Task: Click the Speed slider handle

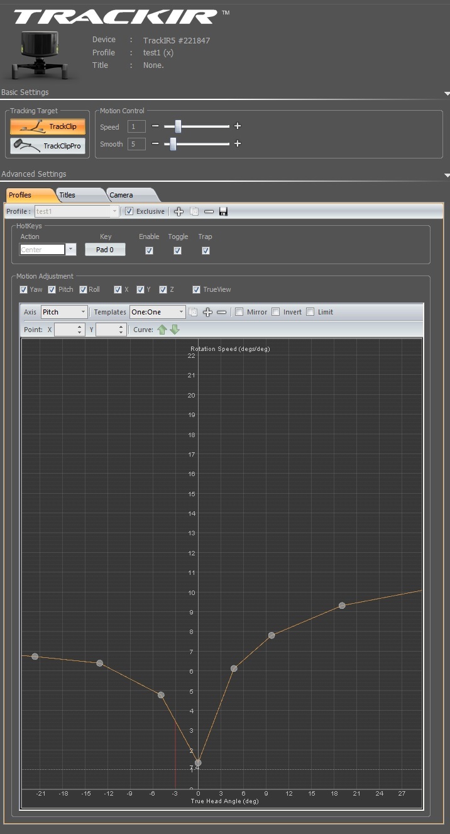Action: pos(178,126)
